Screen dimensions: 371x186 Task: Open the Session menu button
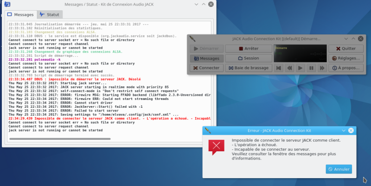pyautogui.click(x=249, y=58)
